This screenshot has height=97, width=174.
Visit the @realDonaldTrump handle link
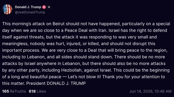(x=30, y=12)
